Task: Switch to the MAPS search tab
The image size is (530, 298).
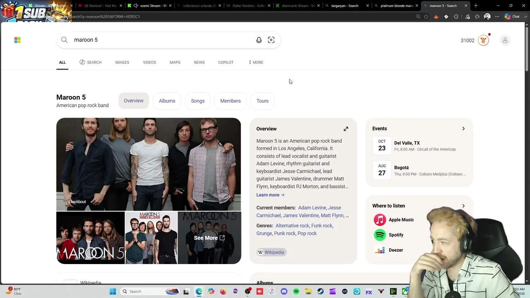Action: point(175,62)
